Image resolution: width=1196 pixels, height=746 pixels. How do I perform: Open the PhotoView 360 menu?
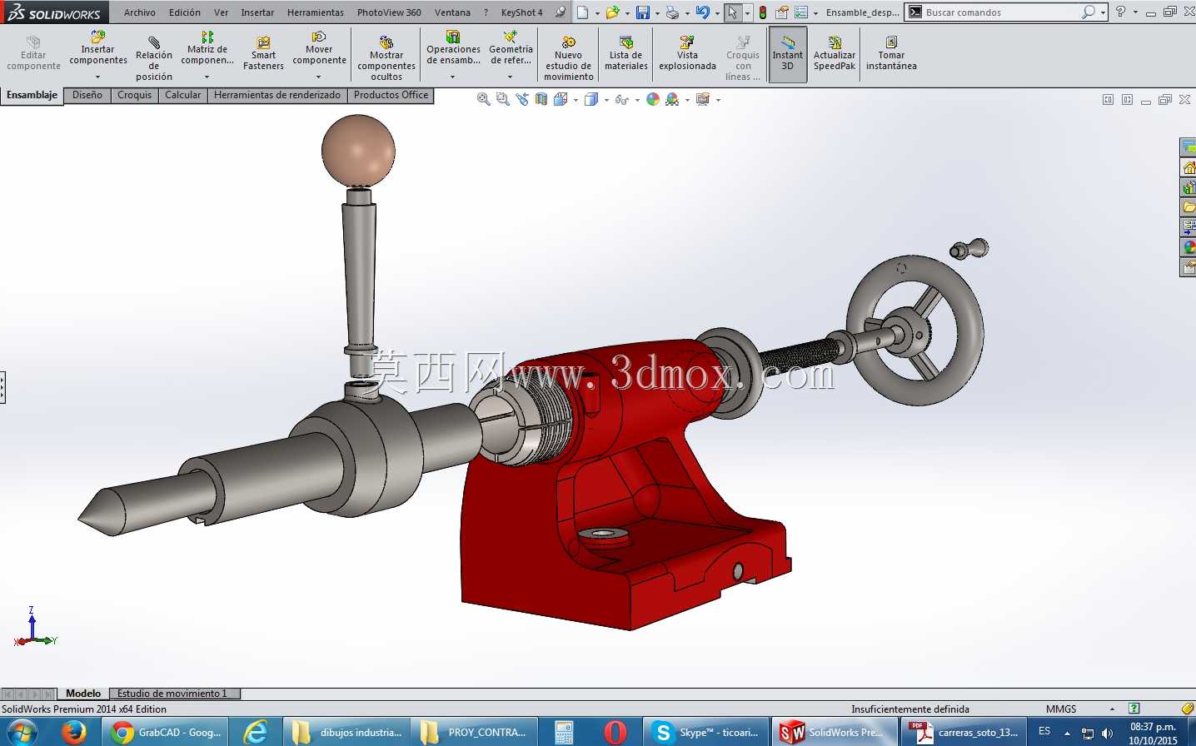389,12
